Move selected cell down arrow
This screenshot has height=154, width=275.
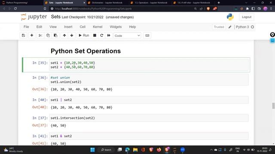pyautogui.click(x=72, y=36)
